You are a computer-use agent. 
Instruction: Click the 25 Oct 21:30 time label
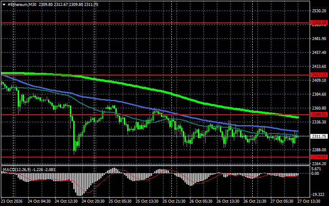point(174,201)
